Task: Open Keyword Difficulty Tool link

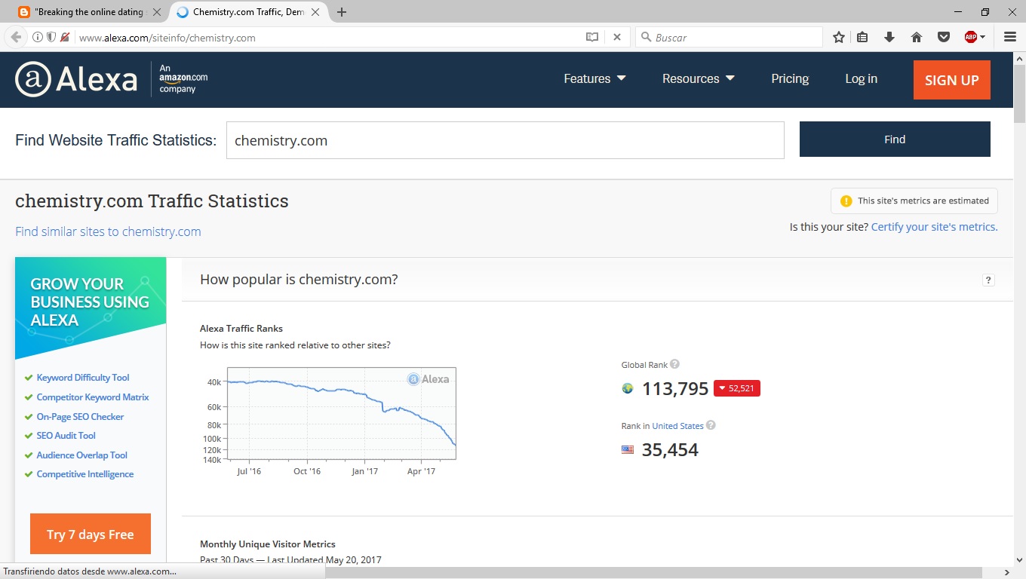Action: [83, 378]
